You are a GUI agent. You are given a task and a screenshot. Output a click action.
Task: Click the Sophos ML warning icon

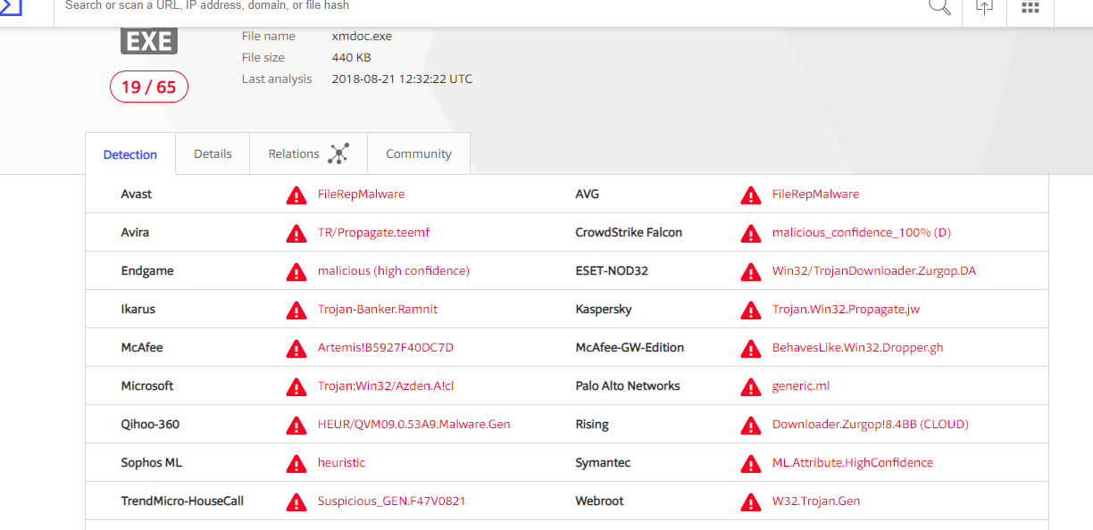click(x=296, y=463)
